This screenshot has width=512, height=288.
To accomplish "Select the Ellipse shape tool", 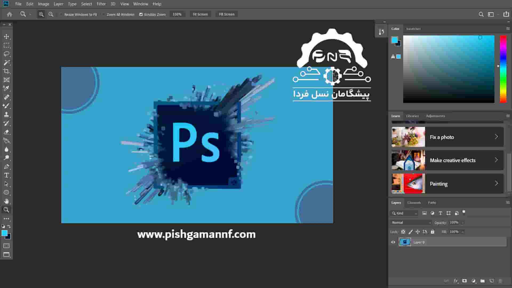I will point(6,193).
